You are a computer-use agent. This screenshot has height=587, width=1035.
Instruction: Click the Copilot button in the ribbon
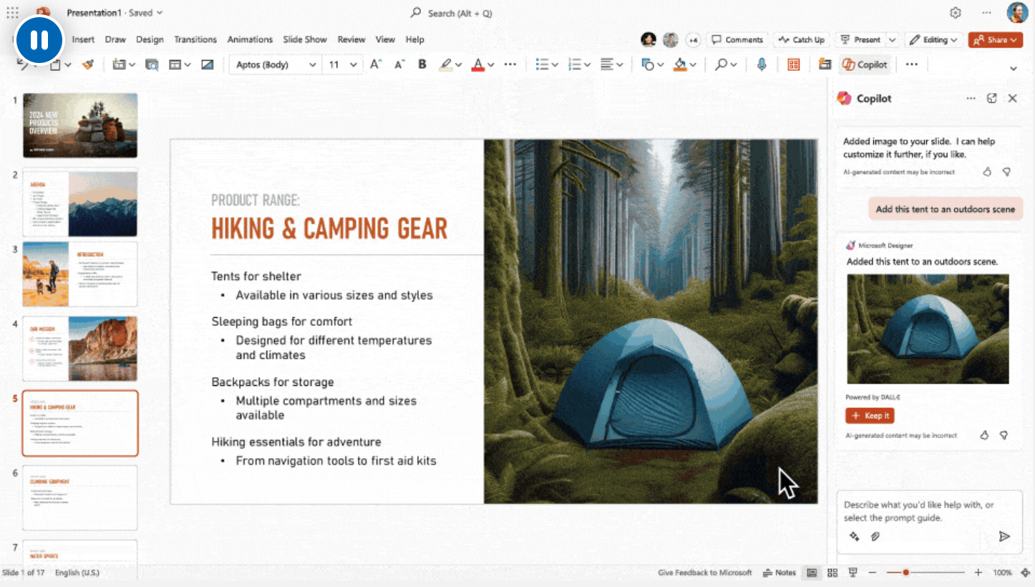(x=865, y=64)
